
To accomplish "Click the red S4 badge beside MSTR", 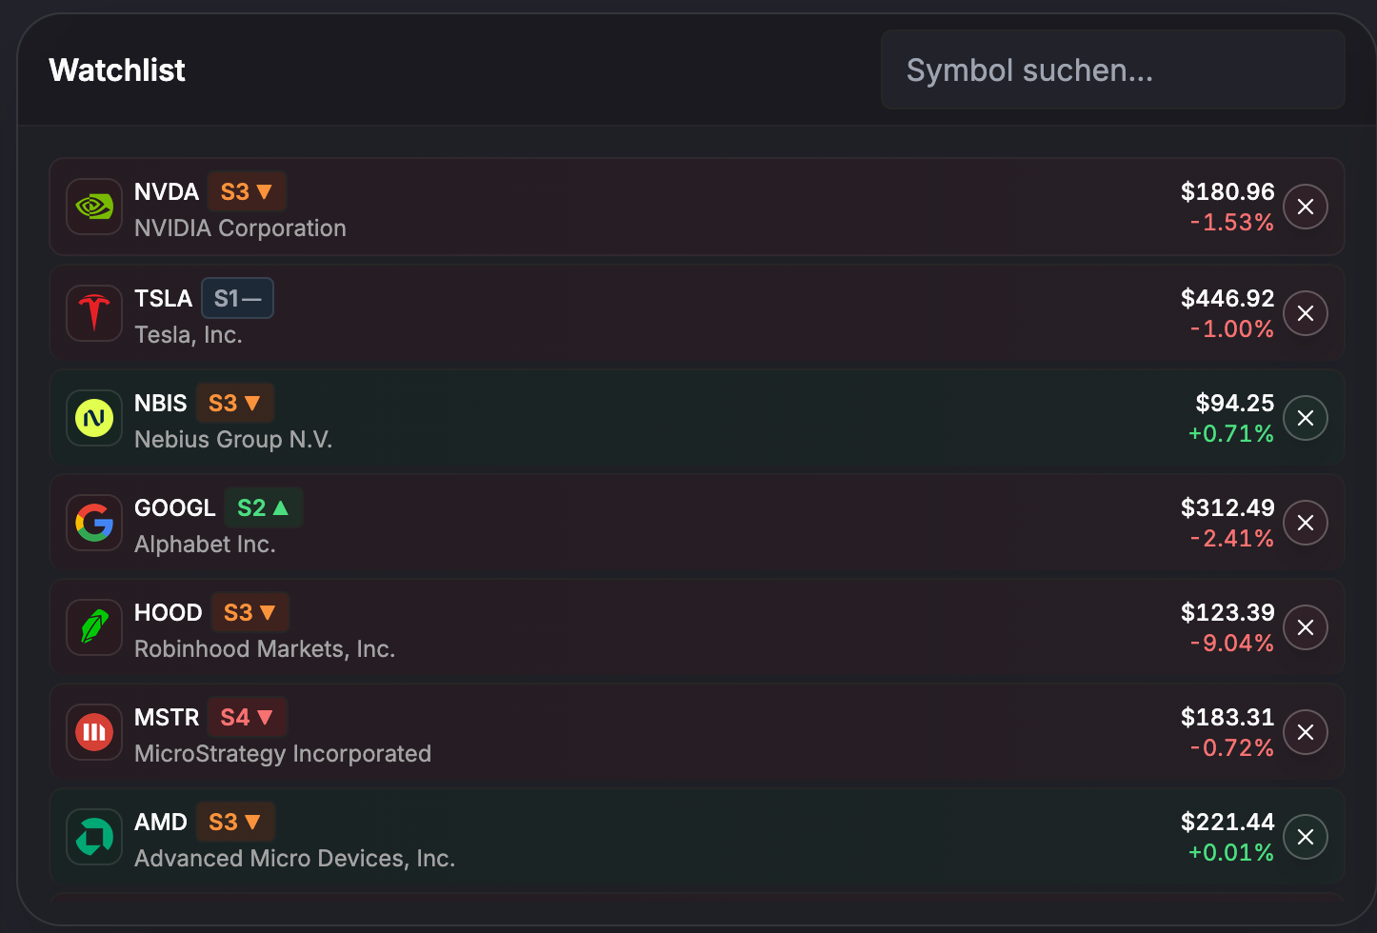I will click(x=247, y=717).
